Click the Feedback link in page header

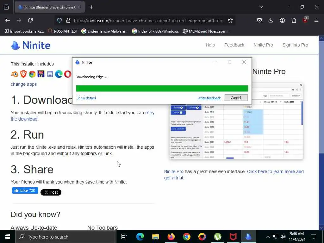[234, 45]
